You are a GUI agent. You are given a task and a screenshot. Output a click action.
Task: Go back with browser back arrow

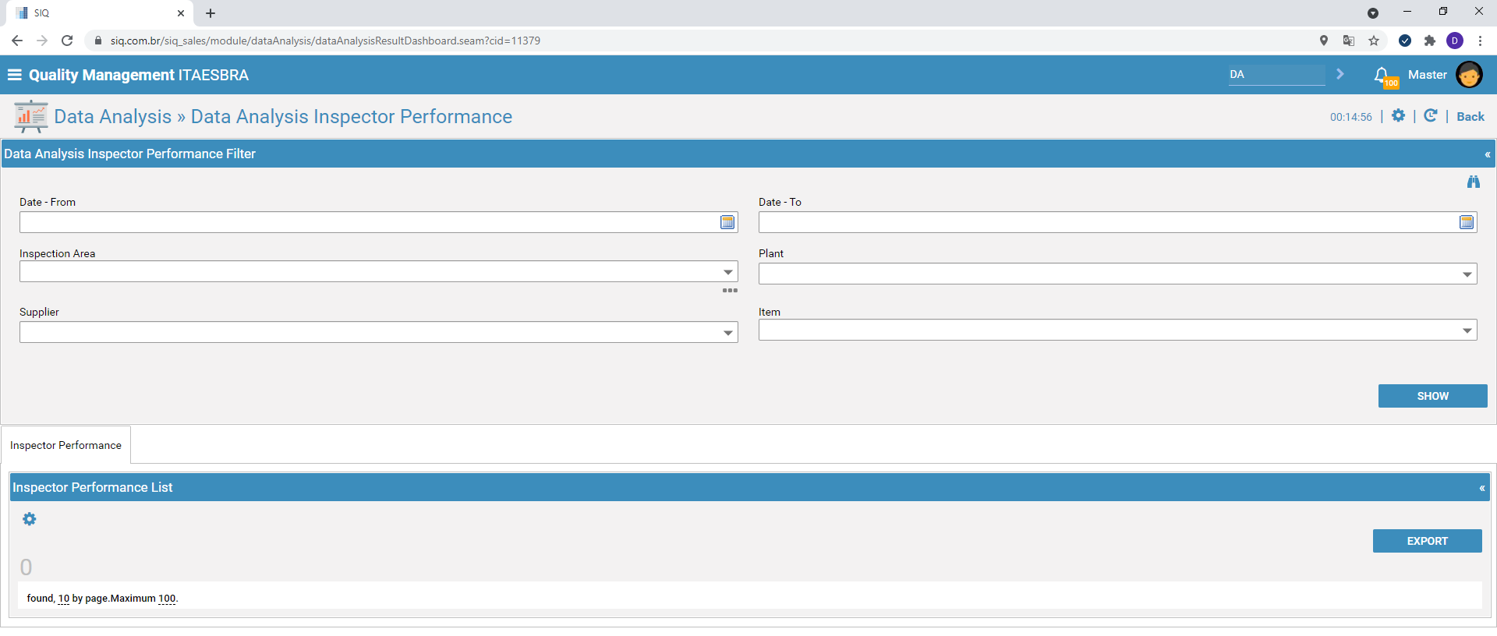pyautogui.click(x=17, y=41)
